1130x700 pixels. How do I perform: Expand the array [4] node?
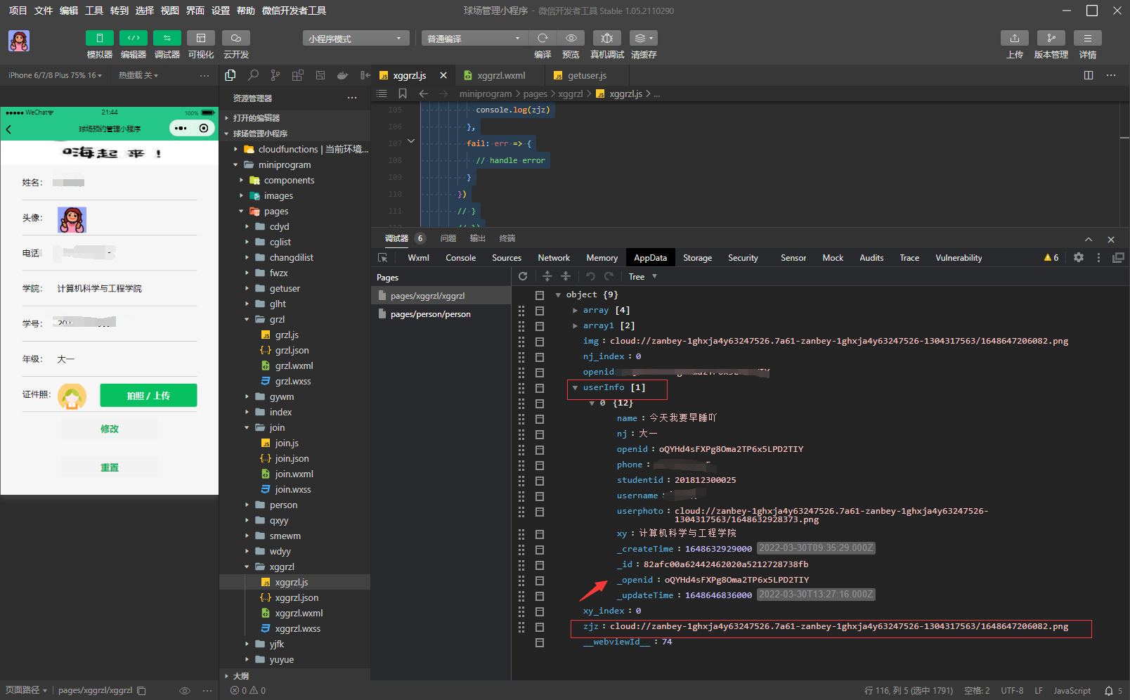click(x=575, y=310)
